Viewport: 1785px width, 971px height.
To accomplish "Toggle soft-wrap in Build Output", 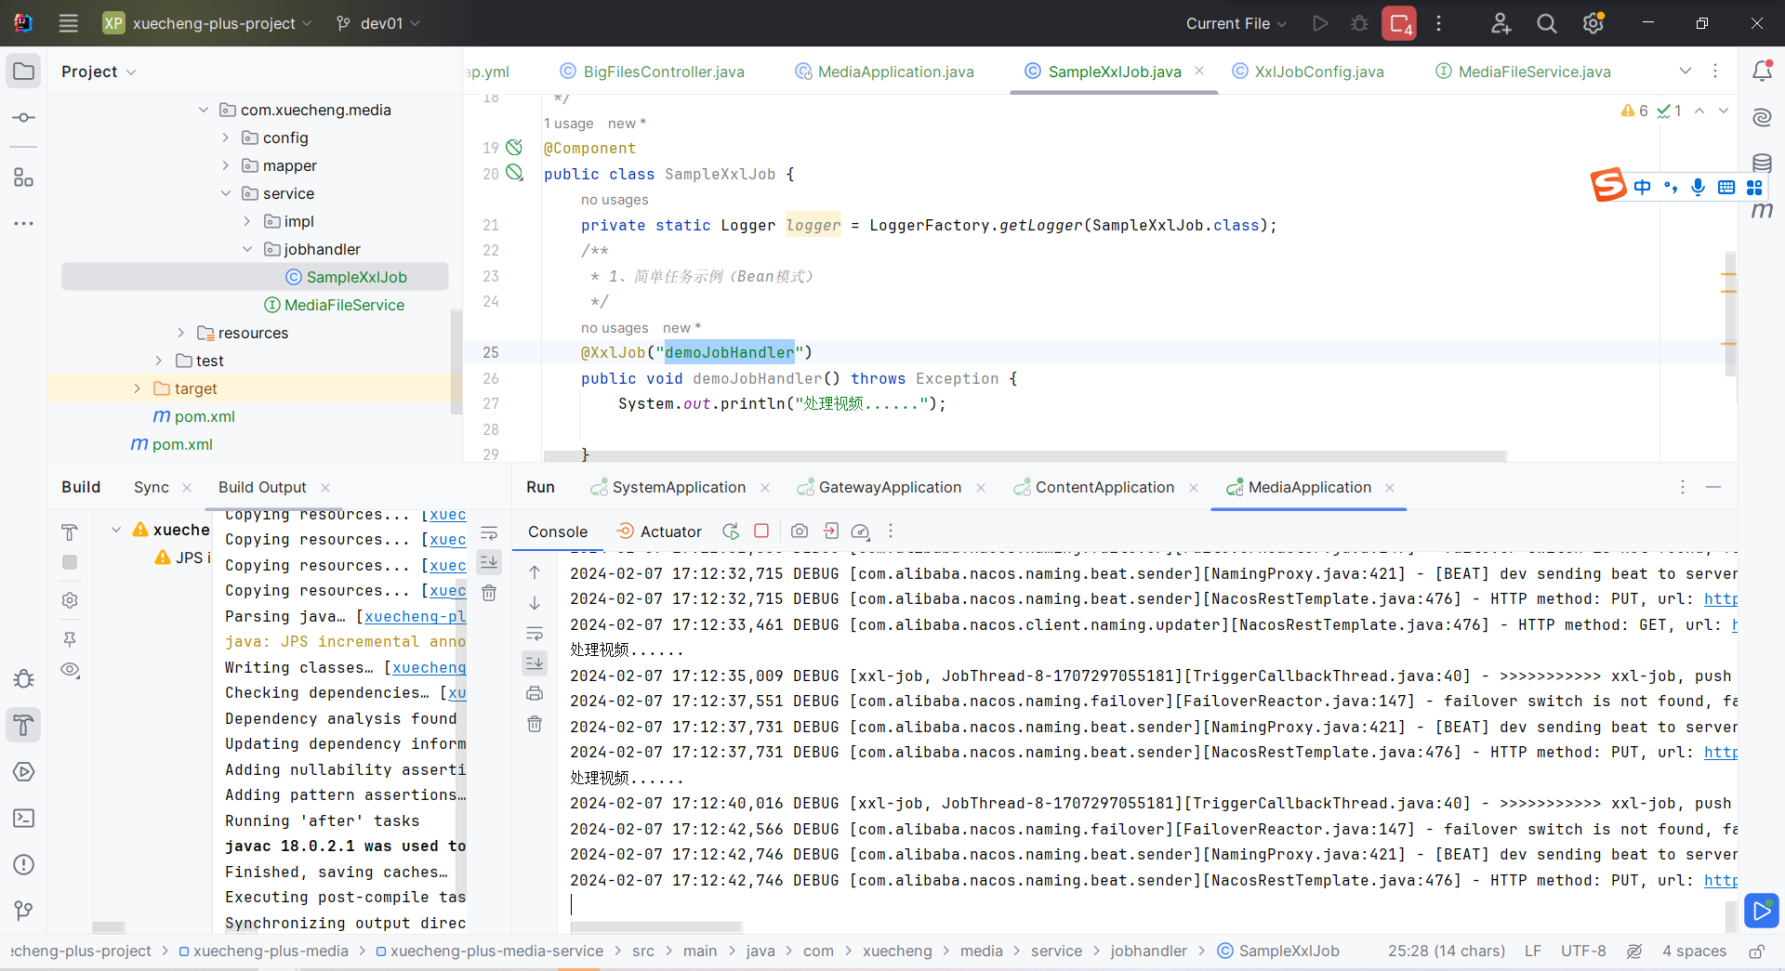I will pos(489,533).
